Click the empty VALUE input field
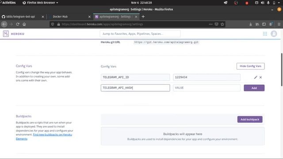This screenshot has height=159, width=283. tap(207, 88)
